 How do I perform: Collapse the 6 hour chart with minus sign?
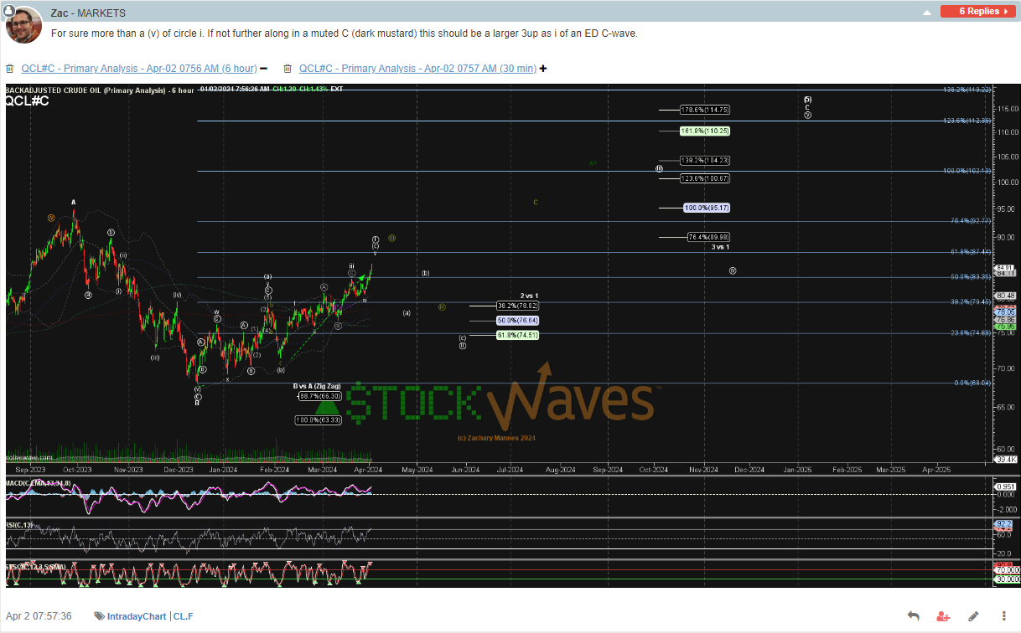(x=263, y=69)
